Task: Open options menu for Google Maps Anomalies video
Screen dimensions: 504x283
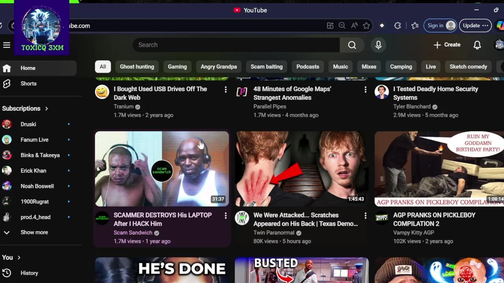Action: (365, 90)
